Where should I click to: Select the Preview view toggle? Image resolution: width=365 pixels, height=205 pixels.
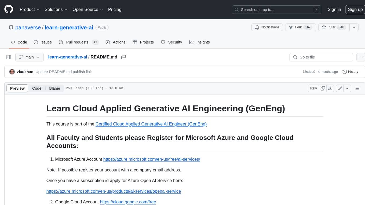pos(17,88)
